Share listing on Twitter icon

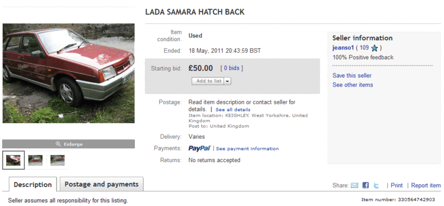click(x=376, y=185)
